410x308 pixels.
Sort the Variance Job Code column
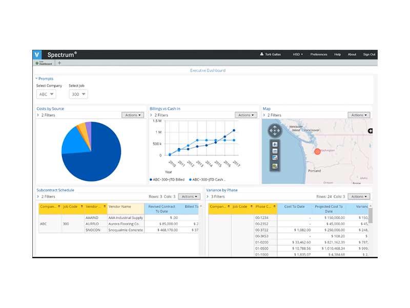pyautogui.click(x=252, y=207)
